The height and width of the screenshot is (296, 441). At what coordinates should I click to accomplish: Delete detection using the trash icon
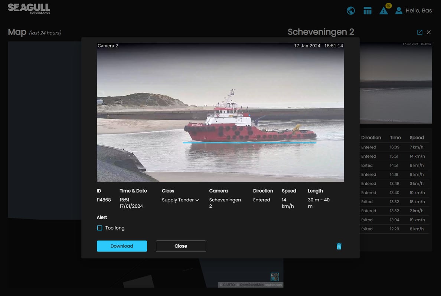tap(339, 246)
